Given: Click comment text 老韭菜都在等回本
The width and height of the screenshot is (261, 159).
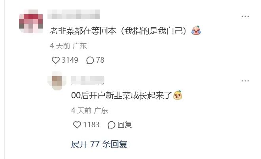Looking at the screenshot, I should (x=83, y=31).
